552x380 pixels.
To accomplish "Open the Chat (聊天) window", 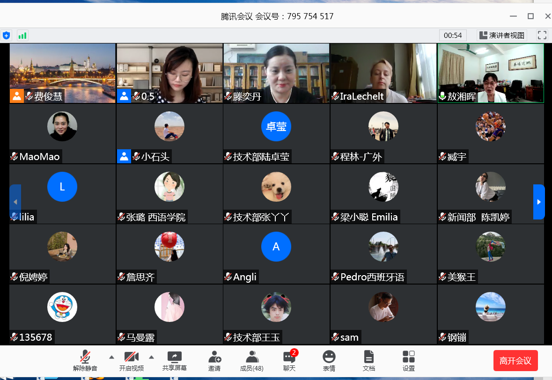I will point(289,361).
